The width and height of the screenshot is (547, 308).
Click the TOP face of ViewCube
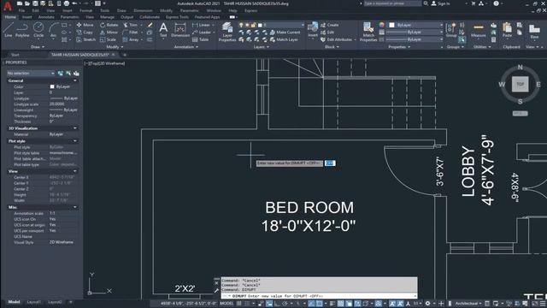[x=520, y=84]
